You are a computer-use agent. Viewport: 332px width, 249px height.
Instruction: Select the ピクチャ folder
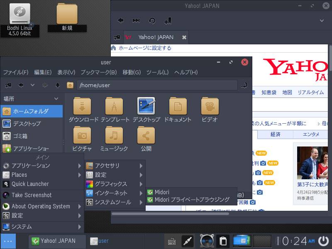point(82,139)
